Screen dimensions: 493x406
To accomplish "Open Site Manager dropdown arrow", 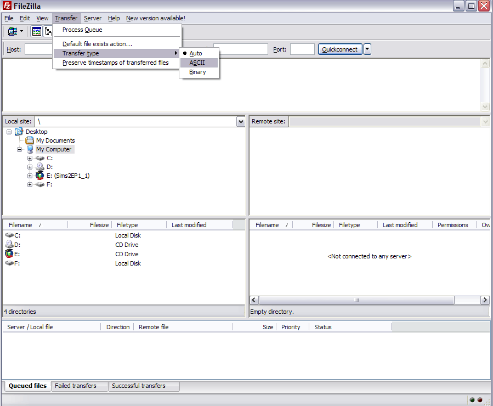I will point(22,31).
